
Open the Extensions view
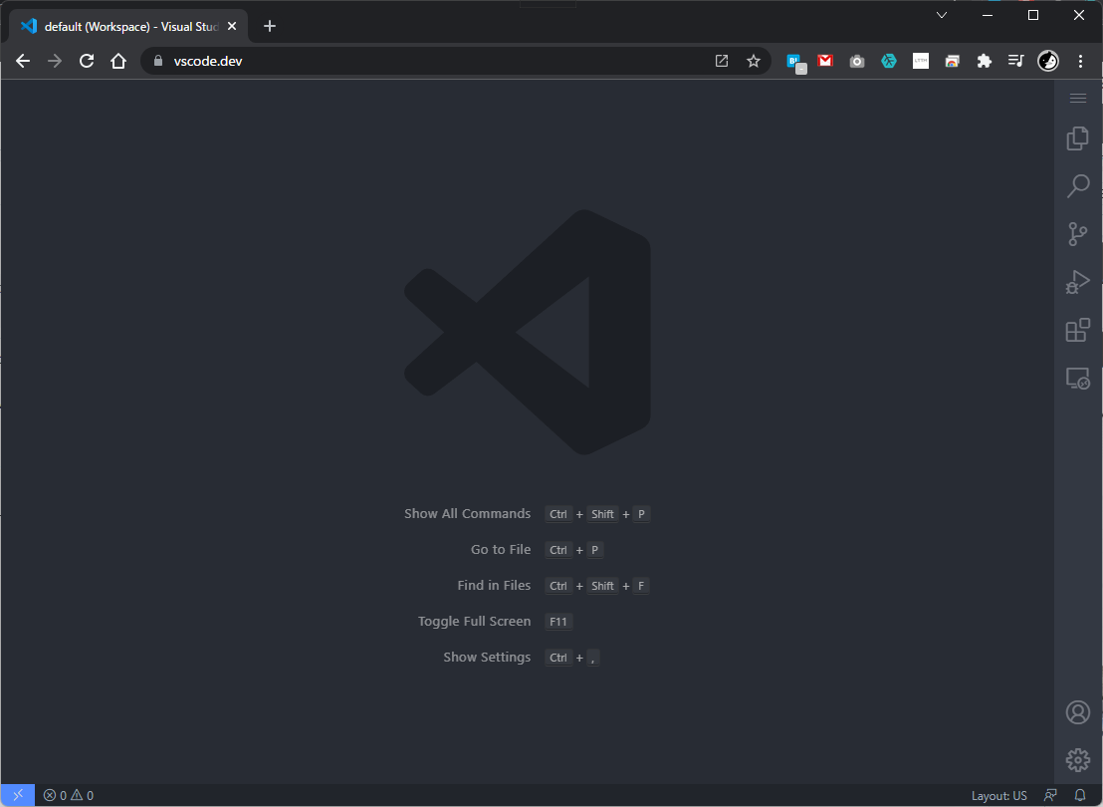[x=1078, y=330]
